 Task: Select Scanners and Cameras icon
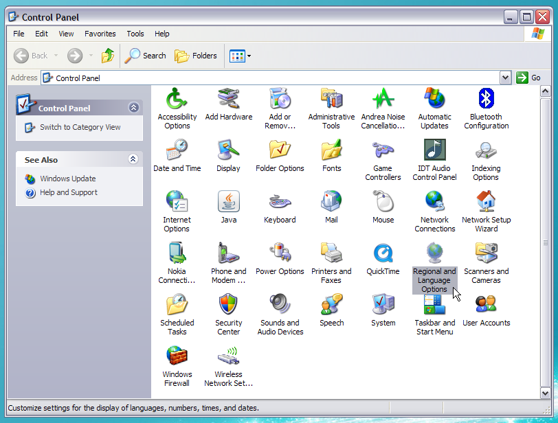click(486, 253)
